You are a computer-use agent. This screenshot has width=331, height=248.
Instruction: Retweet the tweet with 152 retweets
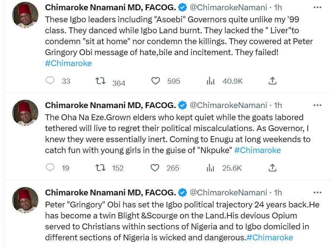[x=100, y=168]
